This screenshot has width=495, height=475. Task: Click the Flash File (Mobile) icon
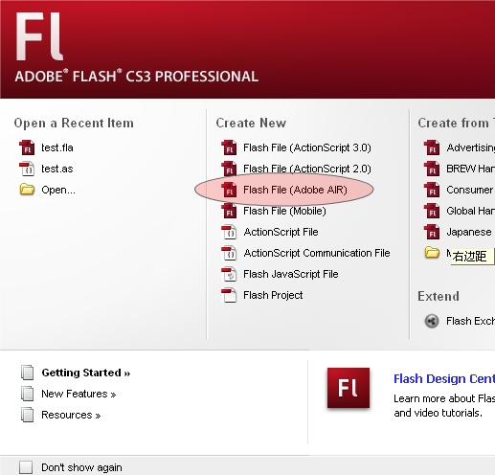[x=229, y=211]
